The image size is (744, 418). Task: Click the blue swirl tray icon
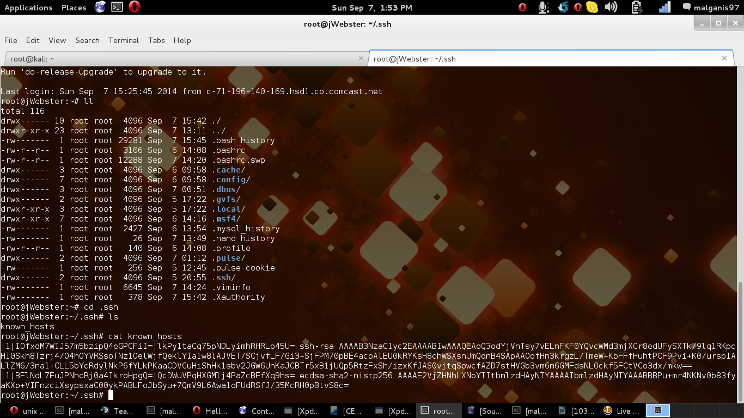tap(564, 7)
